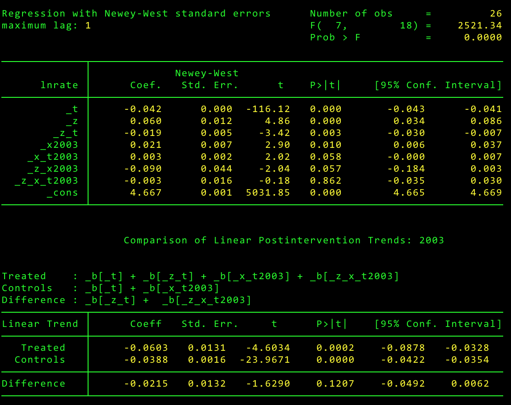The height and width of the screenshot is (405, 511).
Task: Click the Regression with Newey-West standard errors heading
Action: click(x=136, y=14)
